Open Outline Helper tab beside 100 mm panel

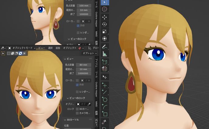[x=96, y=19]
